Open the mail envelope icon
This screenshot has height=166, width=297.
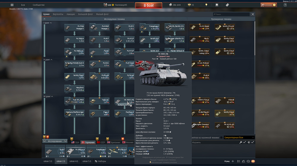click(253, 161)
